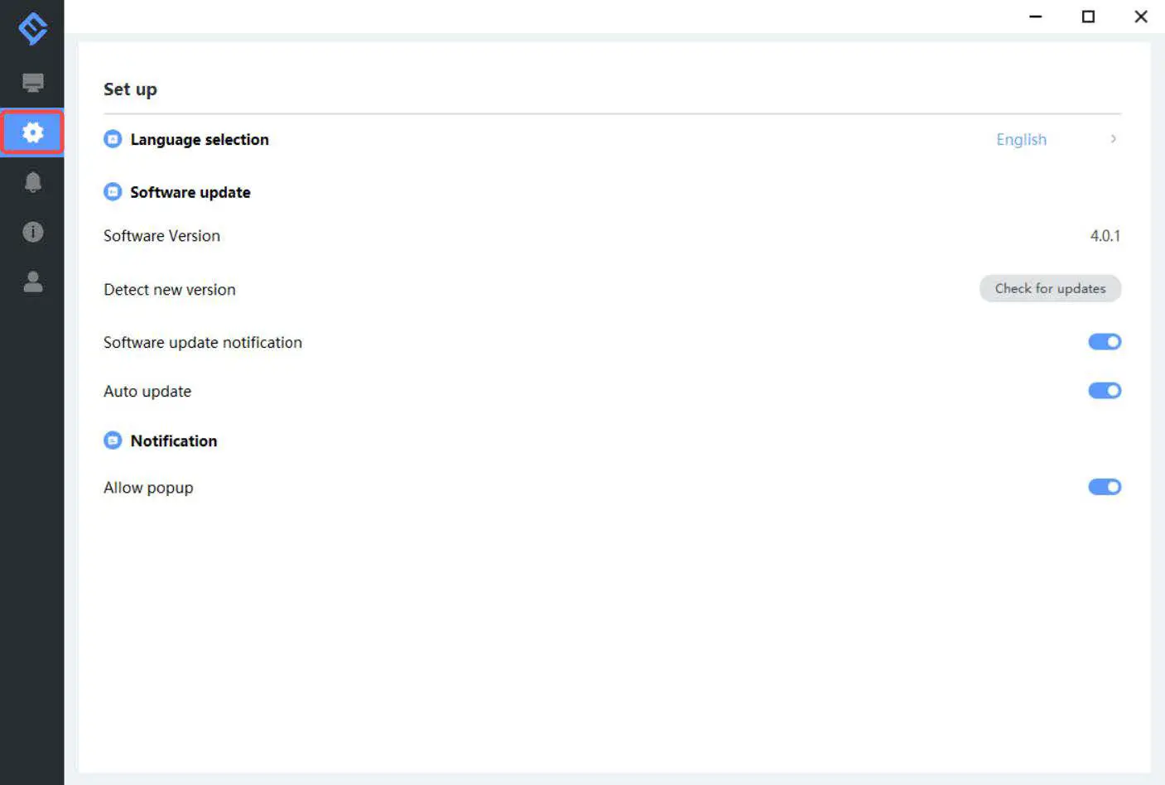This screenshot has height=785, width=1165.
Task: Click the Language selection section icon
Action: pos(113,139)
